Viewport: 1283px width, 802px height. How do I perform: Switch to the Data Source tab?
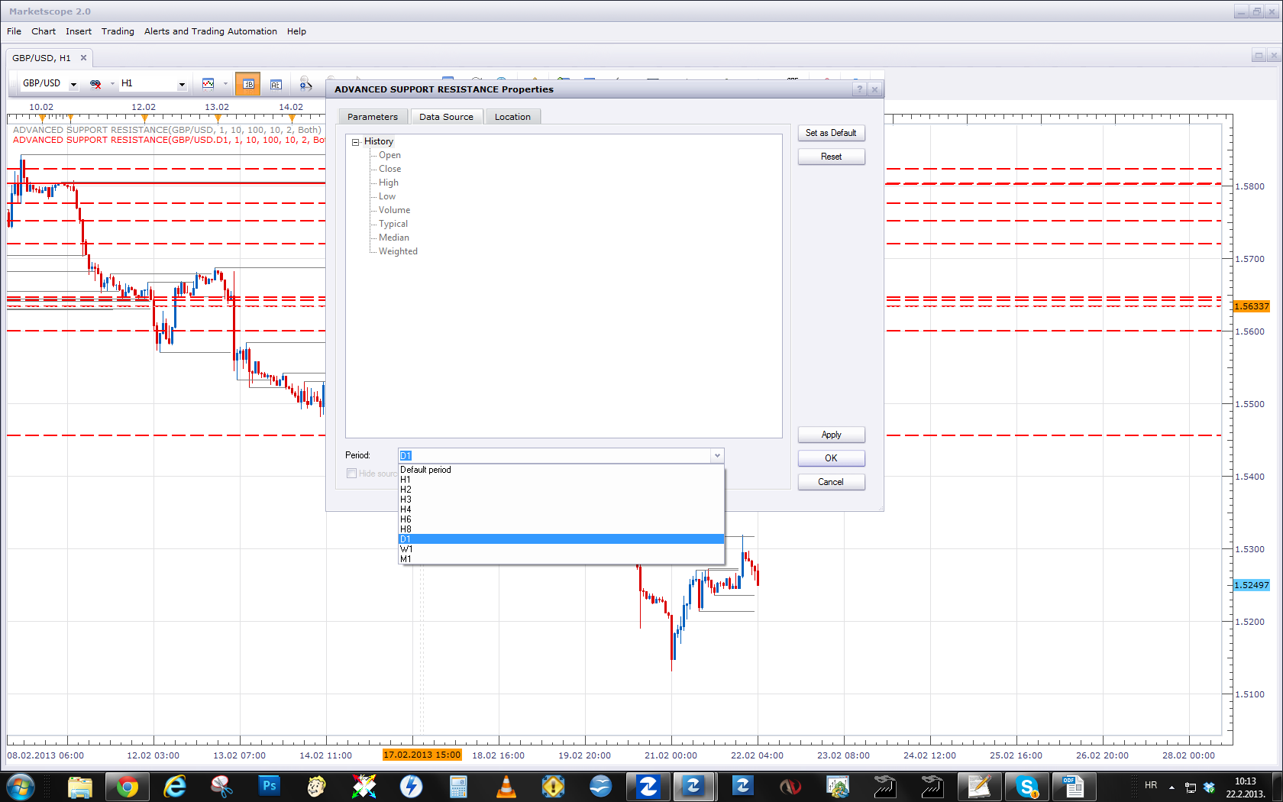point(446,117)
